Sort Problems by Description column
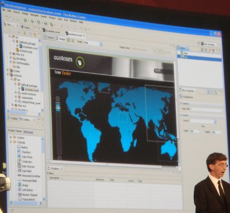The width and height of the screenshot is (230, 213). tap(55, 178)
